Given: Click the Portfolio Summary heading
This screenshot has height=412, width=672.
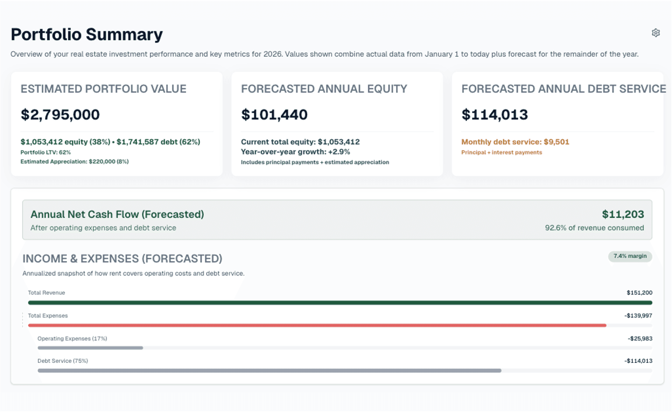Looking at the screenshot, I should [x=86, y=34].
